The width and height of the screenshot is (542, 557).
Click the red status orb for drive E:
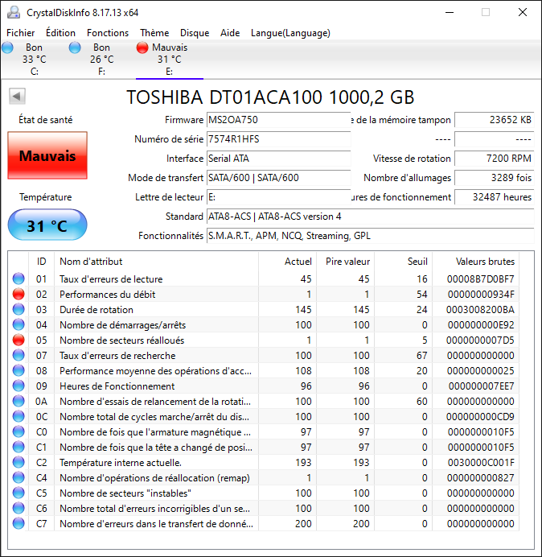[x=142, y=47]
